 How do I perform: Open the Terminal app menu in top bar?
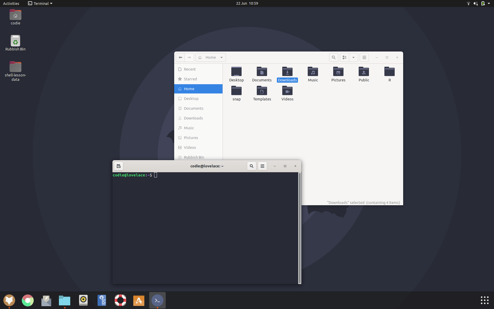tap(40, 3)
